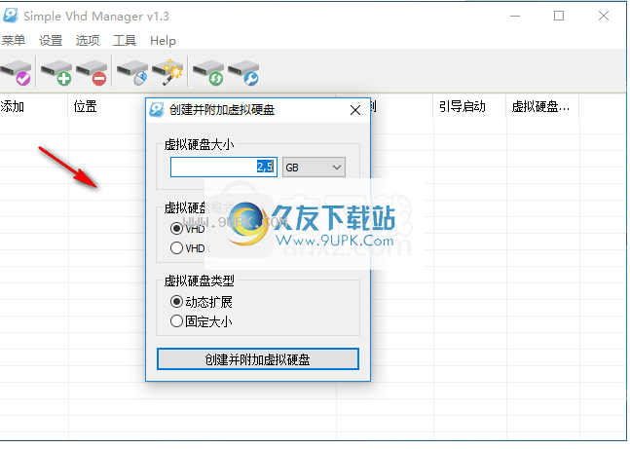The height and width of the screenshot is (449, 630).
Task: Click the drive with mouse toolbar icon
Action: (x=132, y=72)
